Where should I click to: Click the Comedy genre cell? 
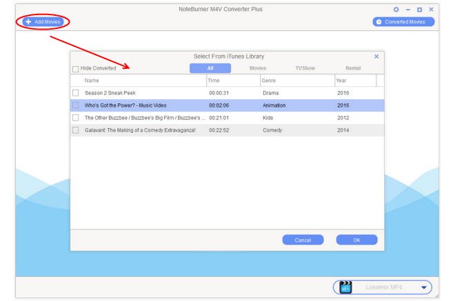point(272,130)
